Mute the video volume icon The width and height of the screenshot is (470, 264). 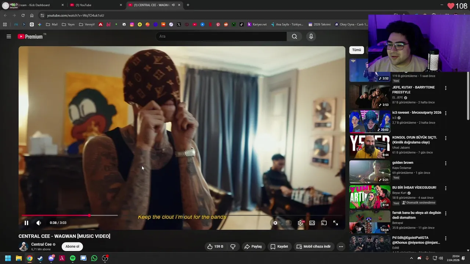39,223
